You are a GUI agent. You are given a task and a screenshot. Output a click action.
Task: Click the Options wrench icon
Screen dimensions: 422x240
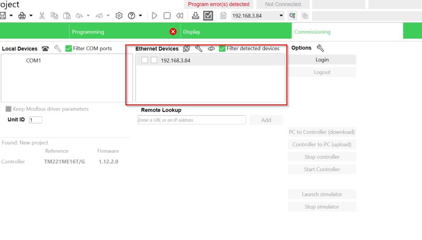coord(320,48)
